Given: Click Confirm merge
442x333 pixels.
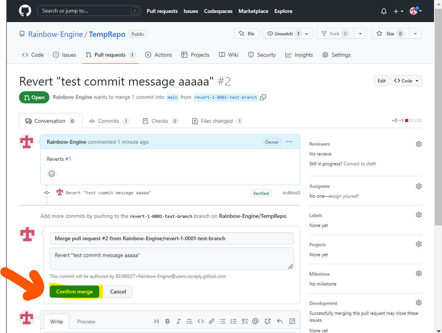Looking at the screenshot, I should 75,292.
